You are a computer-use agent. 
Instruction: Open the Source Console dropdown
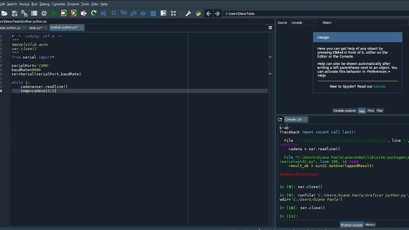coord(303,23)
